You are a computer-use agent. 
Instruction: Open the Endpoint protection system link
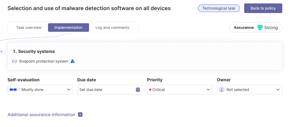pyautogui.click(x=44, y=61)
